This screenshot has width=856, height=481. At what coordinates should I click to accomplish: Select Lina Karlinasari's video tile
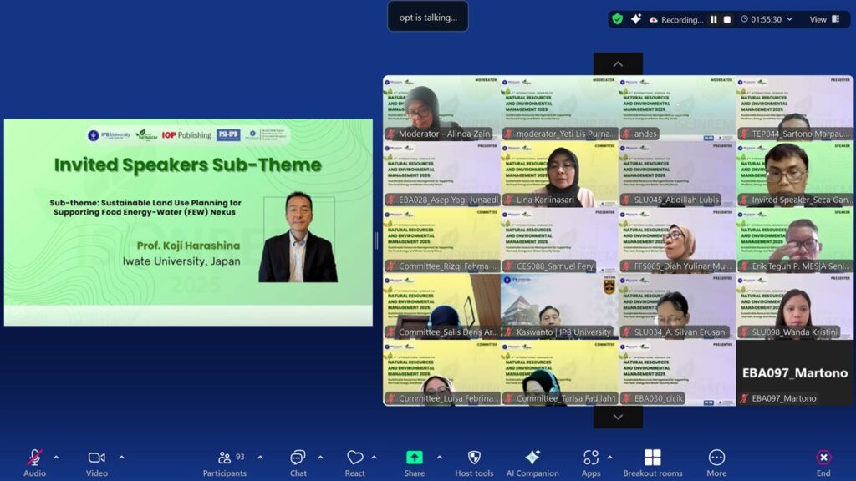point(559,175)
